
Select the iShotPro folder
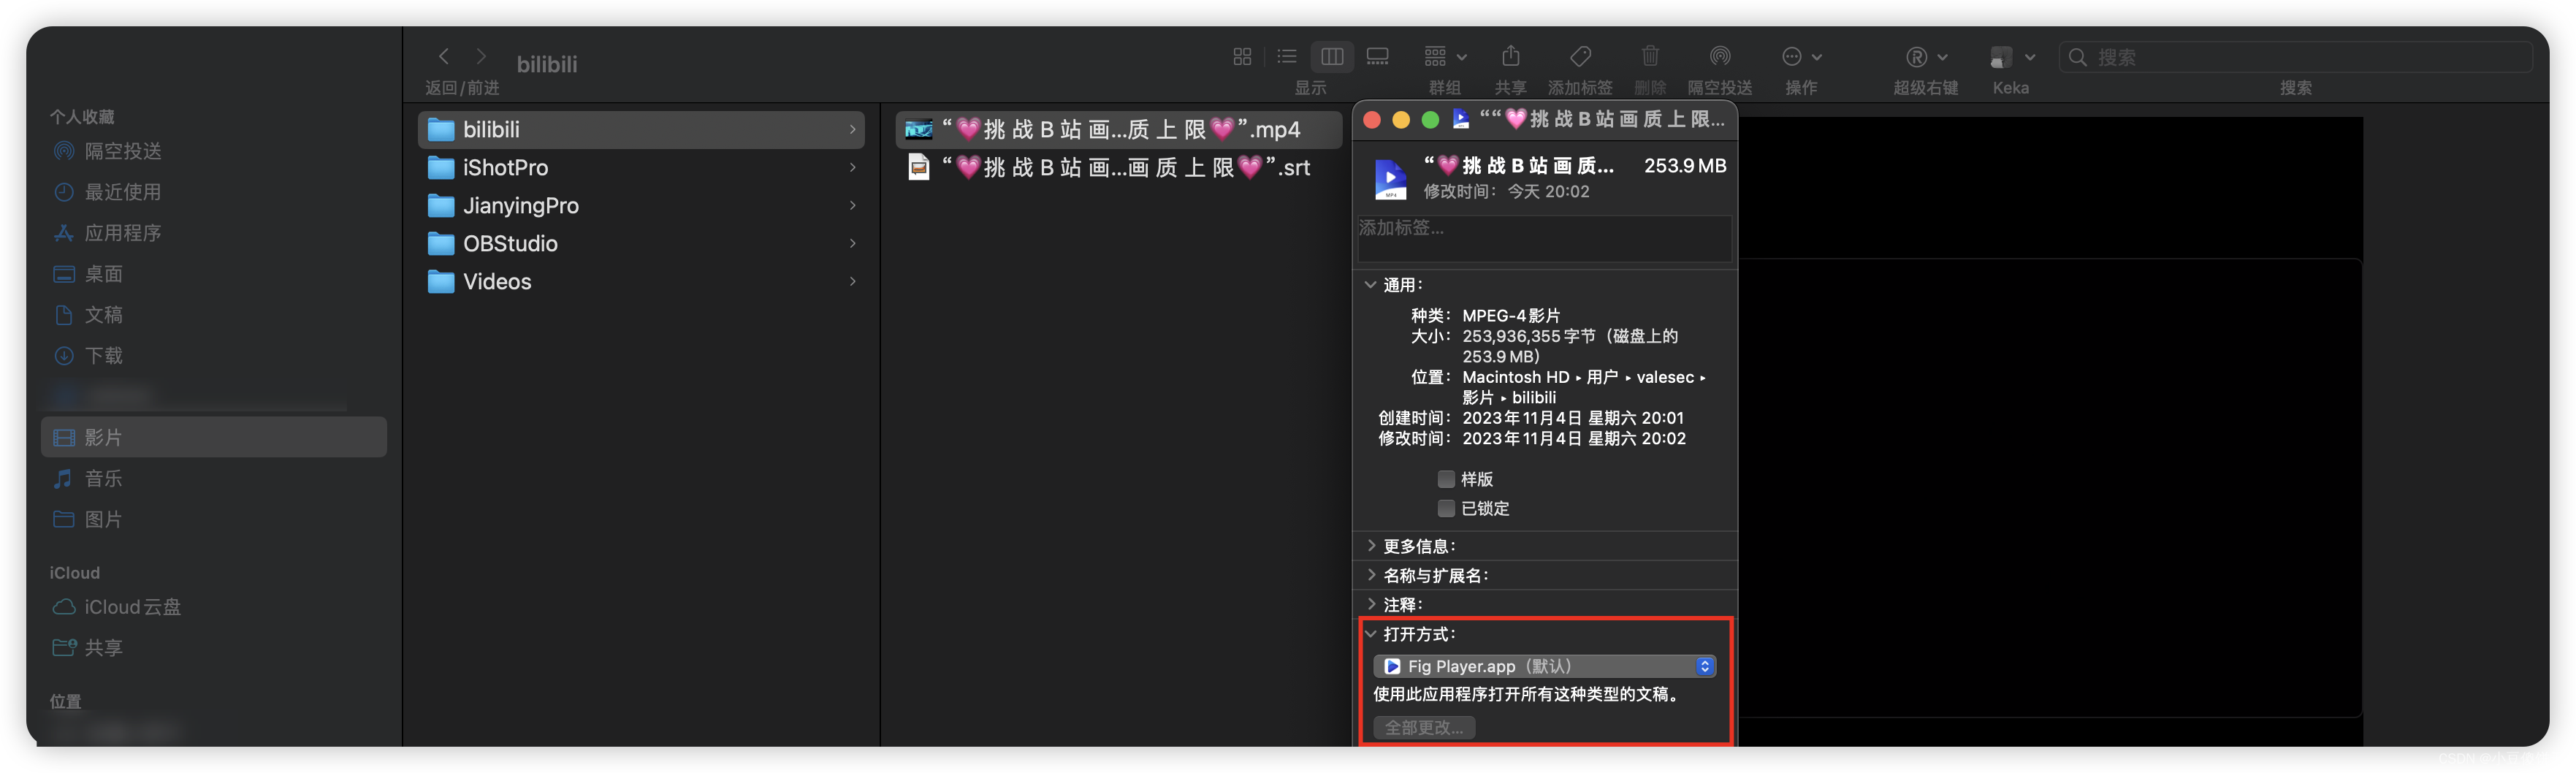pos(641,168)
